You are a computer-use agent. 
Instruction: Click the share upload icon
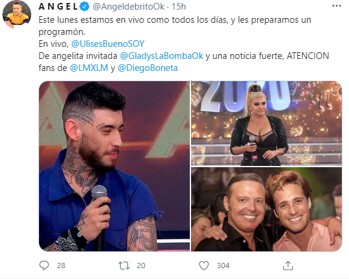pos(288,265)
